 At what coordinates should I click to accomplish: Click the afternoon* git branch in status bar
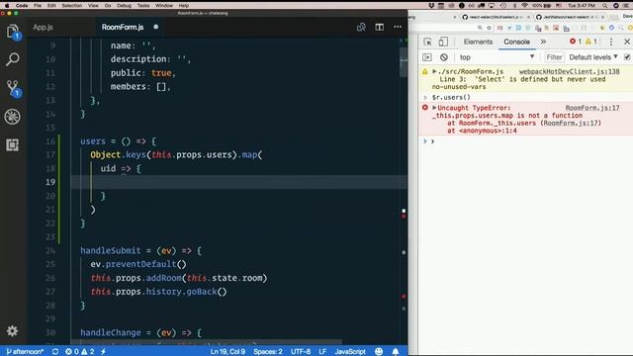tap(25, 352)
